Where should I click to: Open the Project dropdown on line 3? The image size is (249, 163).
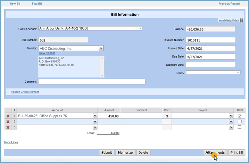(231, 127)
